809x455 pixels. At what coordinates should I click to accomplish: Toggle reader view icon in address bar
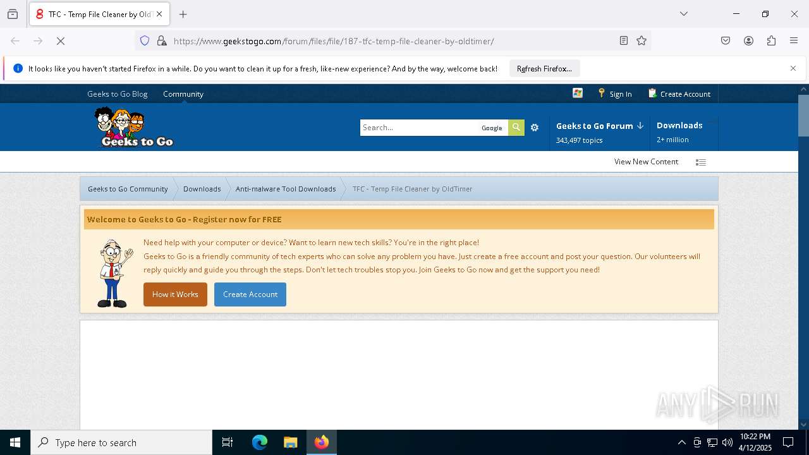(x=624, y=41)
